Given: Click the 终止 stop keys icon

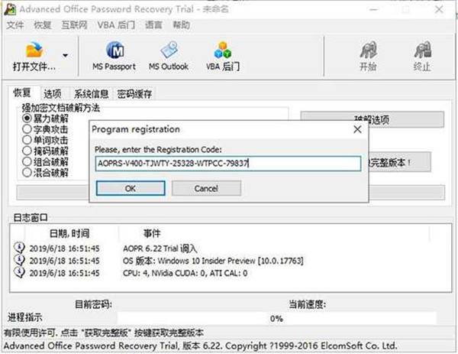Looking at the screenshot, I should coord(422,50).
